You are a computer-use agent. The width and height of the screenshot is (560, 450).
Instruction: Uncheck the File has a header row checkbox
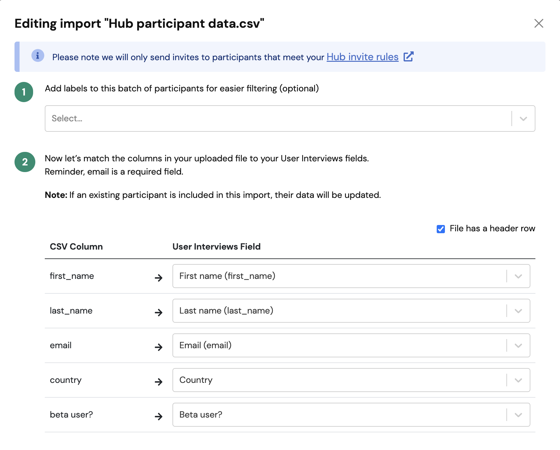pos(440,229)
